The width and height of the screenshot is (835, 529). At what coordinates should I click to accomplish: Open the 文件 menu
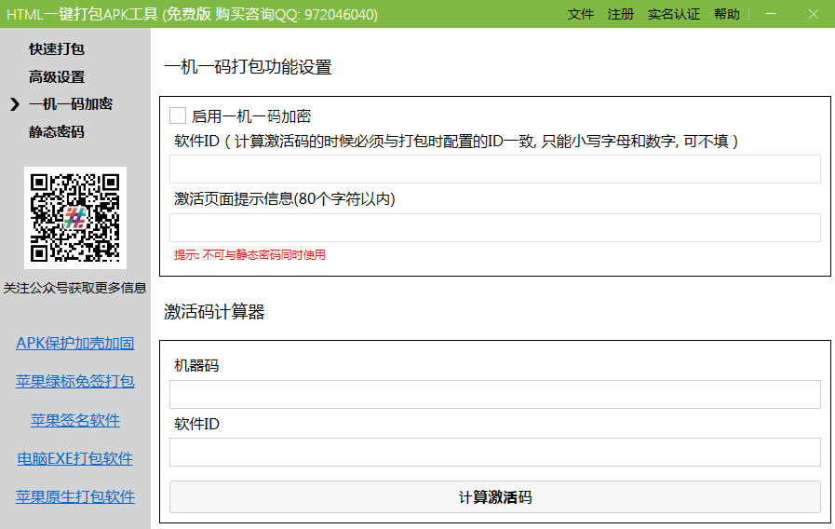(x=581, y=14)
